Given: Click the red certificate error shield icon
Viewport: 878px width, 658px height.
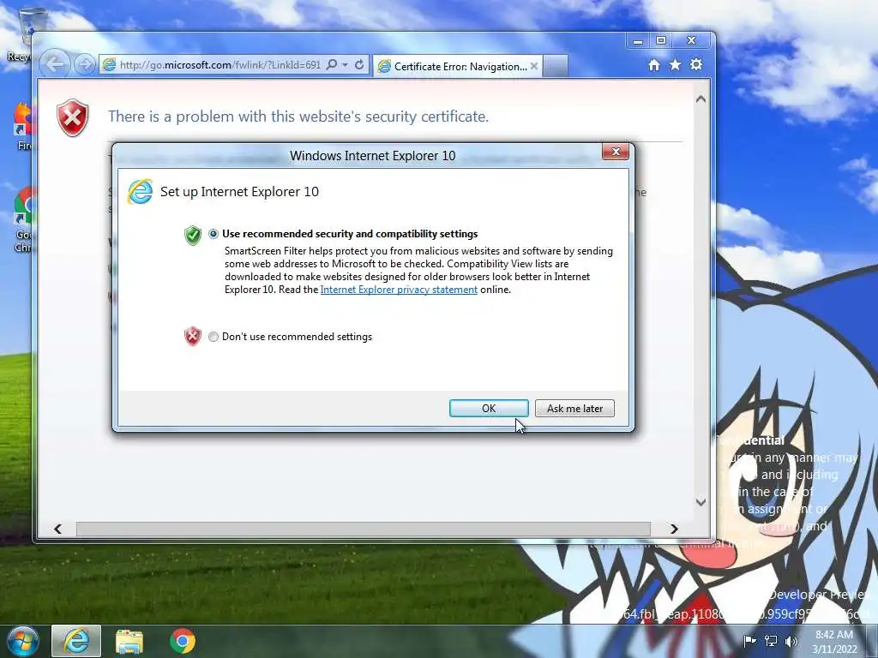Looking at the screenshot, I should click(x=73, y=117).
